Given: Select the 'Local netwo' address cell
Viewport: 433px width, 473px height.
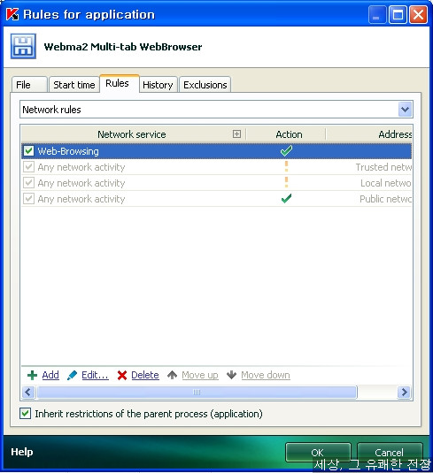Looking at the screenshot, I should [386, 183].
